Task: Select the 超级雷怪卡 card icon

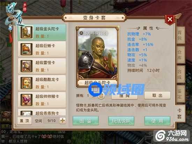Action: click(27, 66)
